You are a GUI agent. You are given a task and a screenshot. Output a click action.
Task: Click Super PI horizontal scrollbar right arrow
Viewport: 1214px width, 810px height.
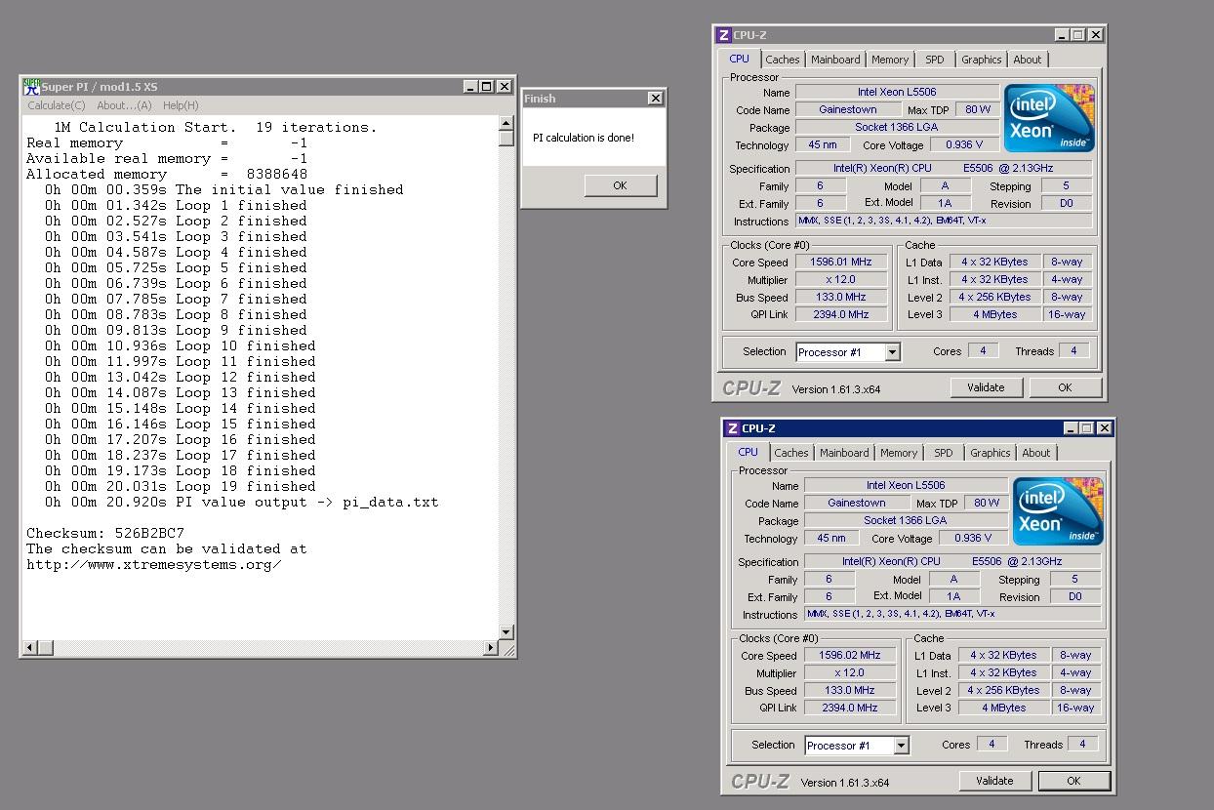[490, 647]
